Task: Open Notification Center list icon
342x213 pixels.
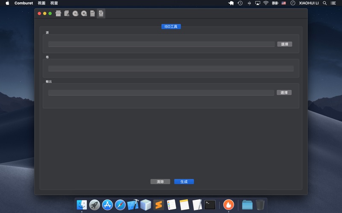Action: tap(333, 3)
